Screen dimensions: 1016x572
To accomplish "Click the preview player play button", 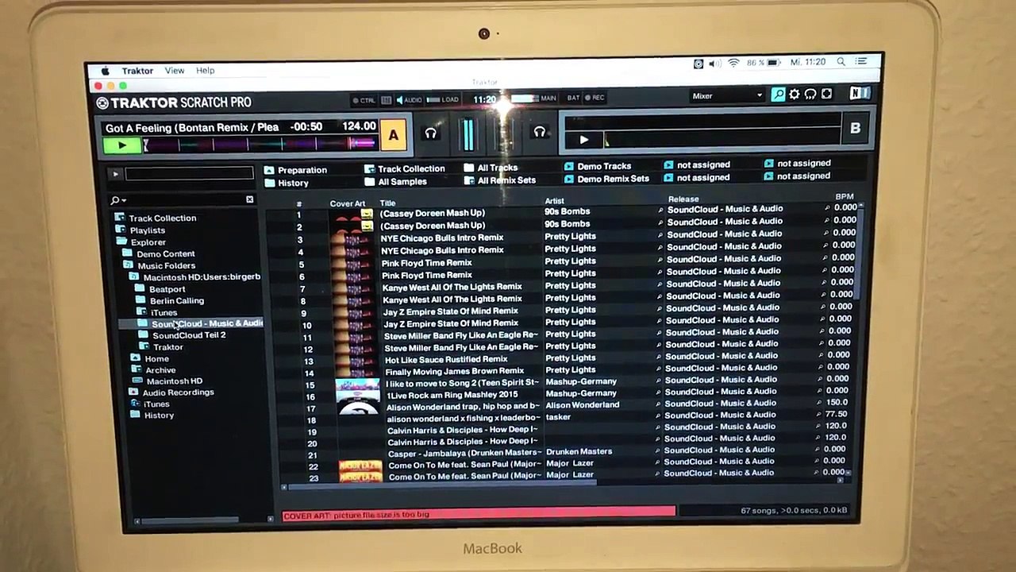I will 115,174.
